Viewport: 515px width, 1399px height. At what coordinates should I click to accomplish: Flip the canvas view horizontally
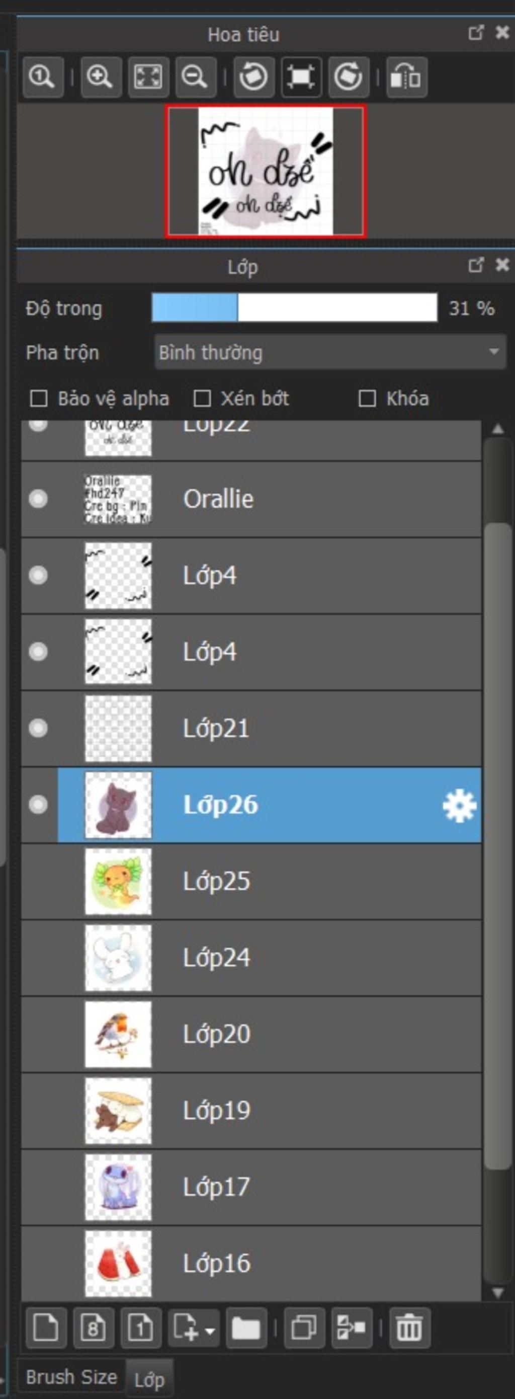(x=406, y=76)
